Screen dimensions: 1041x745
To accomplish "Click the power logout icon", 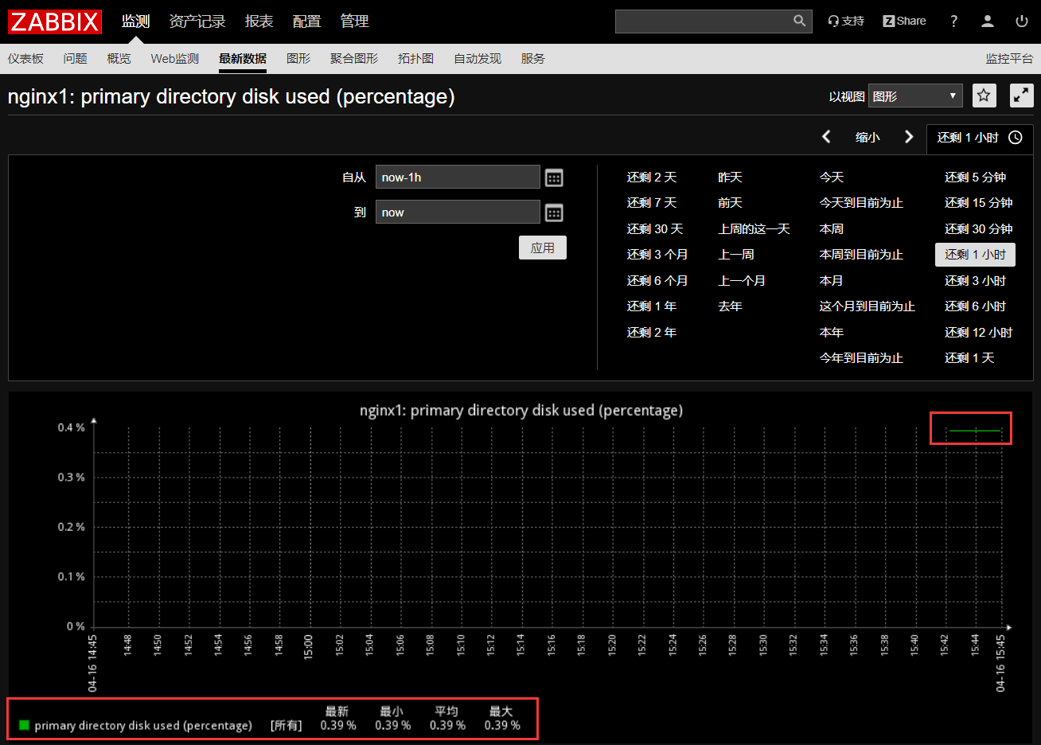I will click(1022, 21).
